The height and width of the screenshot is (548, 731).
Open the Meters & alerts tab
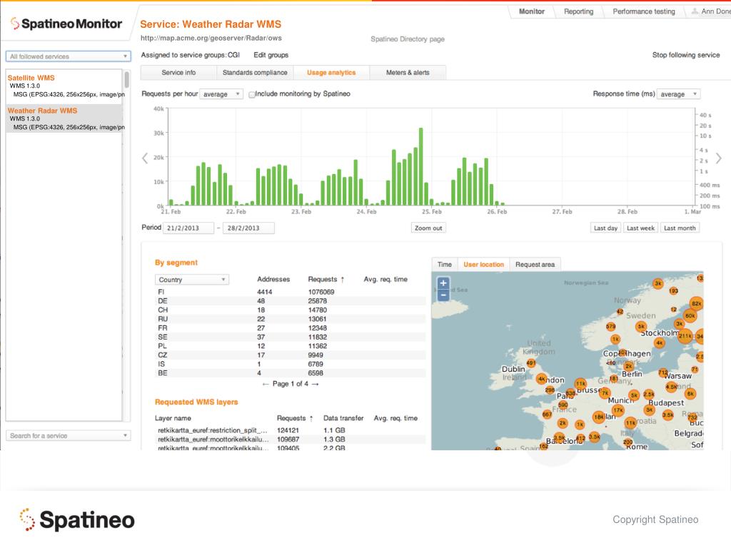[408, 73]
